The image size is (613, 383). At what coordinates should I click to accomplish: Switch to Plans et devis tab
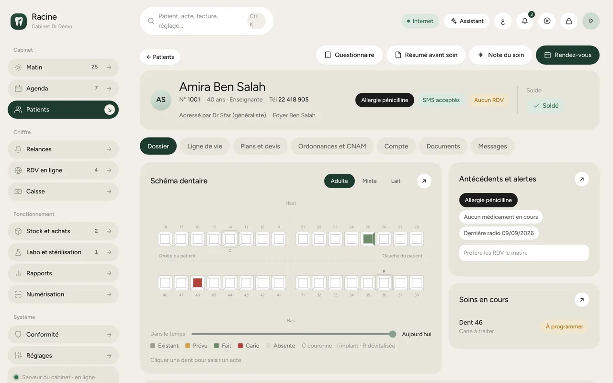pyautogui.click(x=260, y=146)
